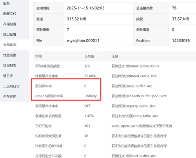Screen dimensions: 196x158
Task: Select the -Infinity value
Action: 91,96
